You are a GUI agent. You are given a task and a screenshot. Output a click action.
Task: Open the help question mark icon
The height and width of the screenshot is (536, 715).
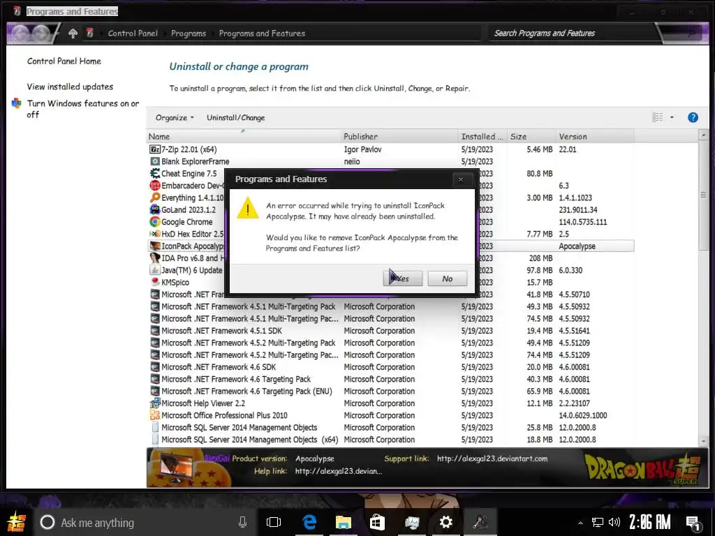[x=693, y=117]
